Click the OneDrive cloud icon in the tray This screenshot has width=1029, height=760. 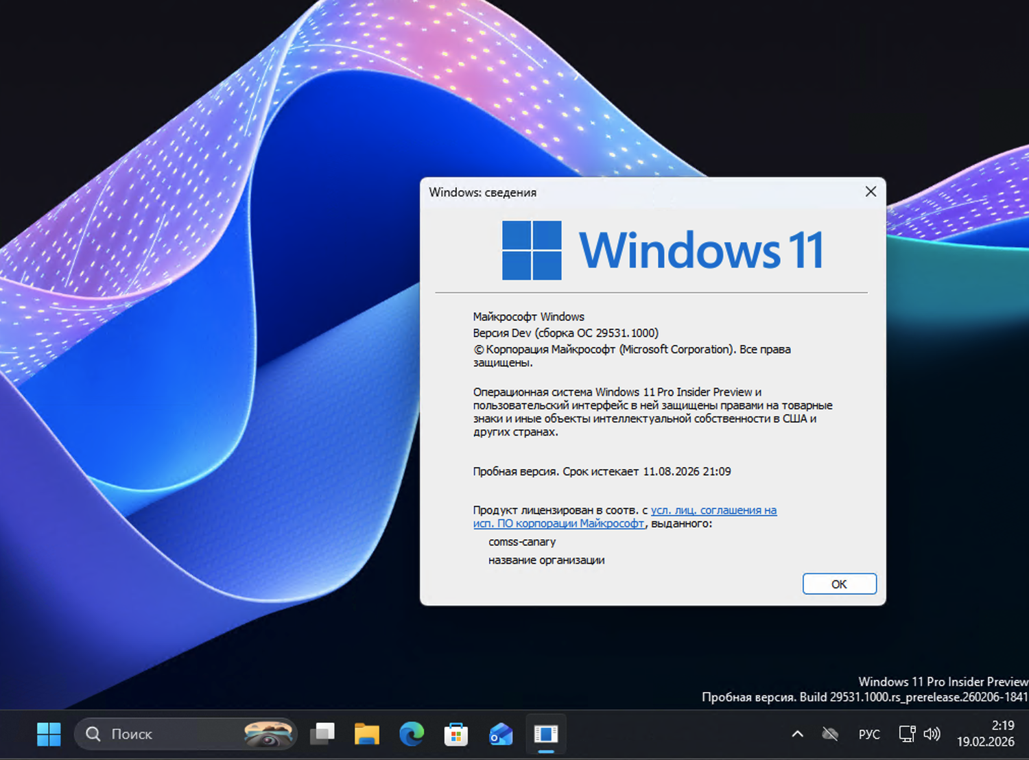[829, 733]
